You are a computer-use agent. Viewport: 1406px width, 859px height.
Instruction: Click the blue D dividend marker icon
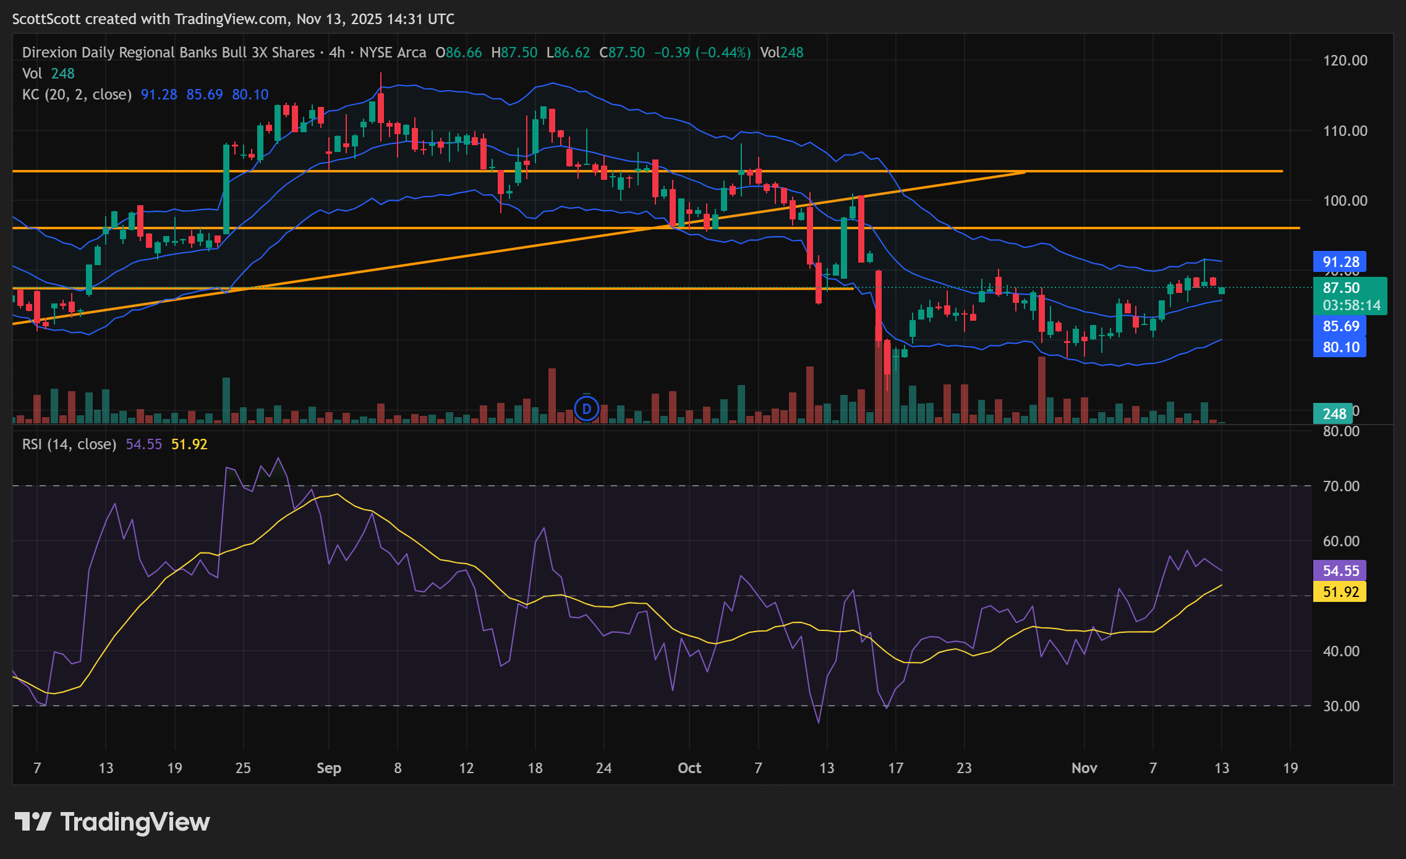coord(586,408)
